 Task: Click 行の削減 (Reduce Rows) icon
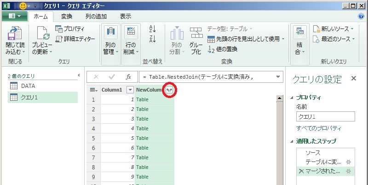coord(131,32)
